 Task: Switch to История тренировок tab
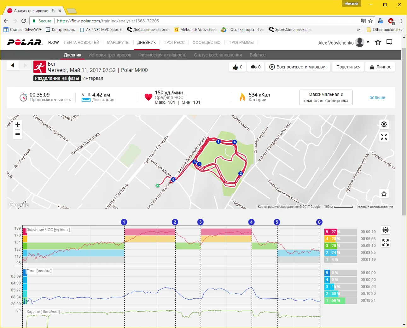click(x=110, y=55)
